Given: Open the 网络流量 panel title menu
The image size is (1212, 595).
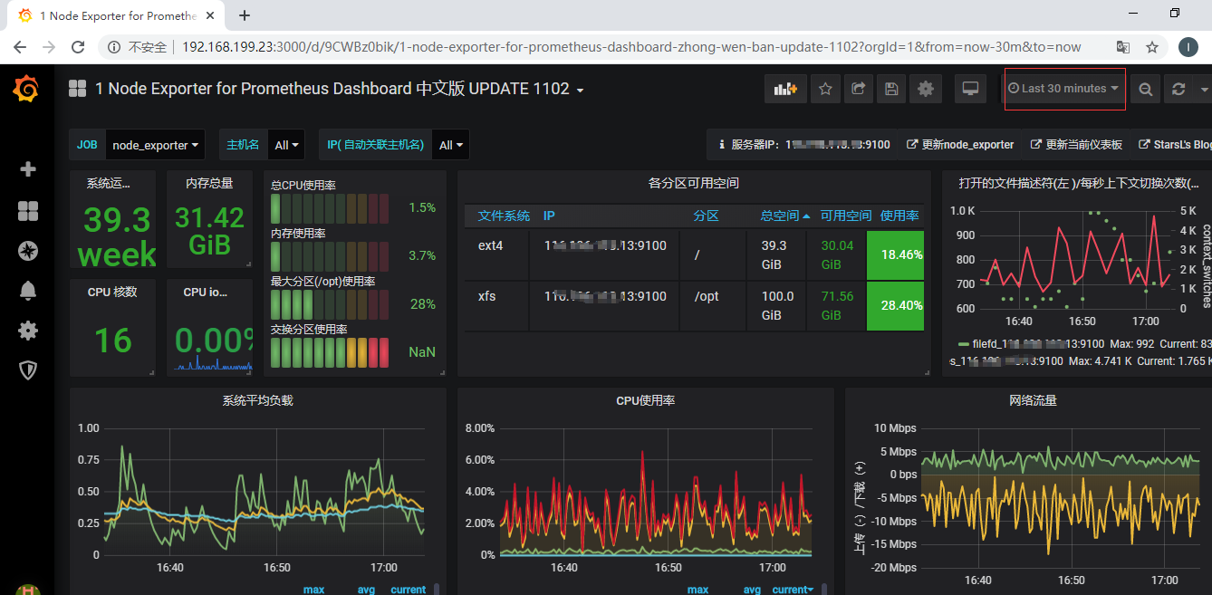Looking at the screenshot, I should 1033,400.
